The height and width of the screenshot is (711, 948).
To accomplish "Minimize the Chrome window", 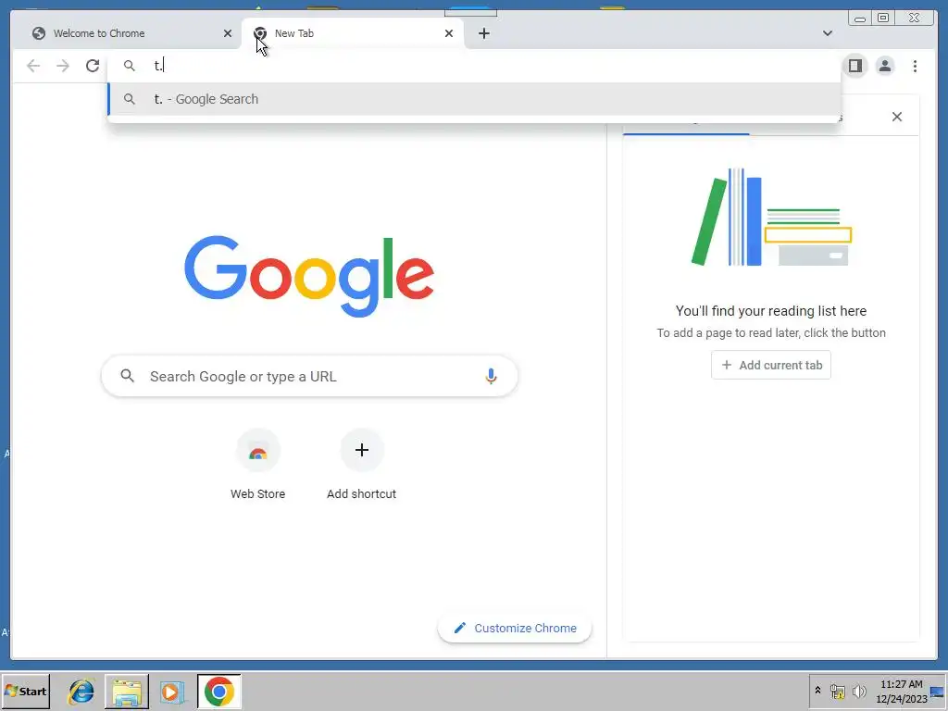I will pyautogui.click(x=860, y=19).
